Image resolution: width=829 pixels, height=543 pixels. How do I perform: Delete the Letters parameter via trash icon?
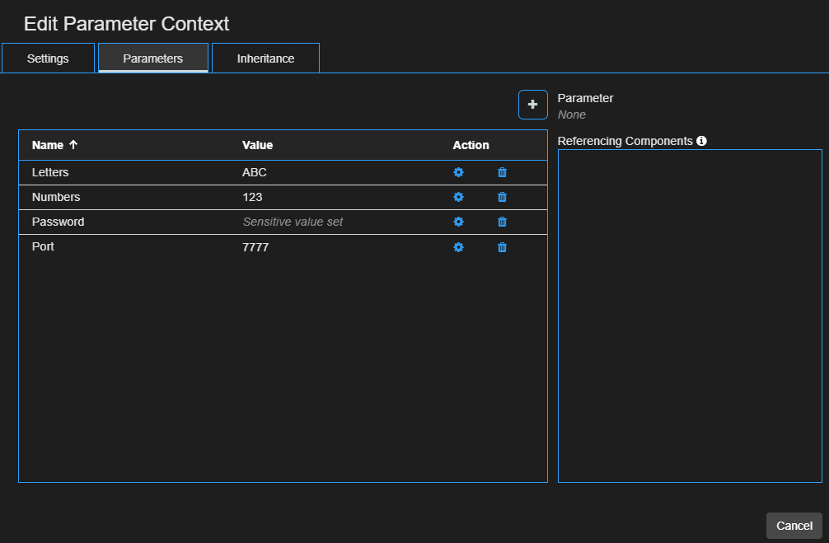pyautogui.click(x=502, y=172)
